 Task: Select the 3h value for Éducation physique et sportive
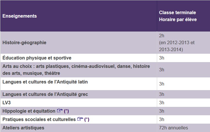pos(162,58)
